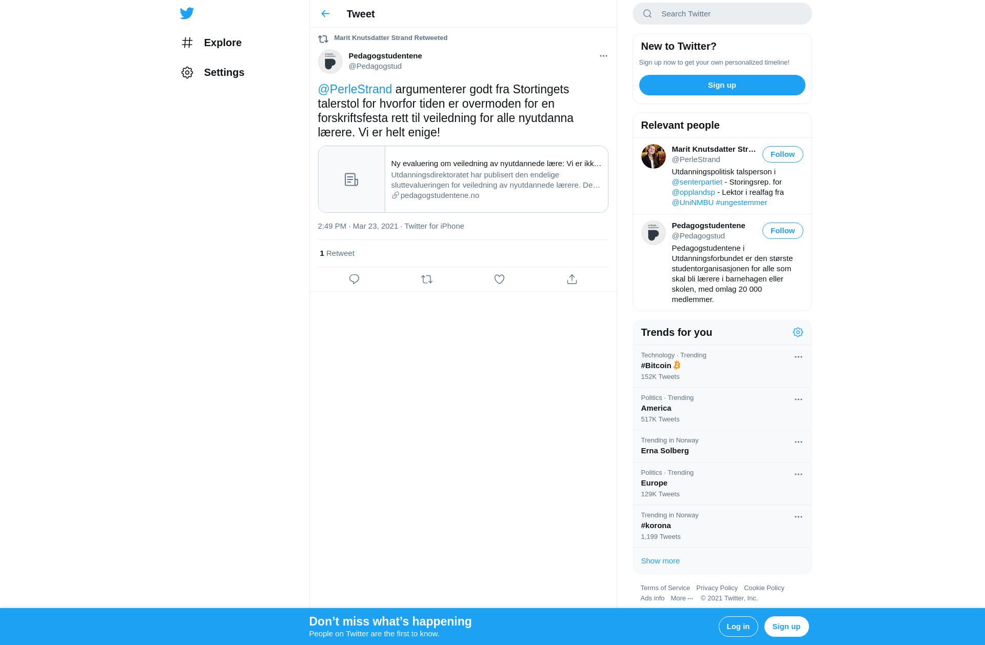
Task: Expand options for the #Bitcoin trend
Action: click(798, 357)
